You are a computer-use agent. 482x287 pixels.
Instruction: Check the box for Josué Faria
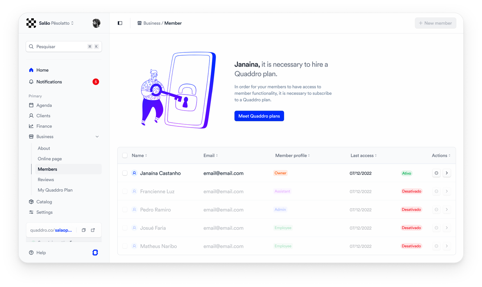click(x=125, y=228)
